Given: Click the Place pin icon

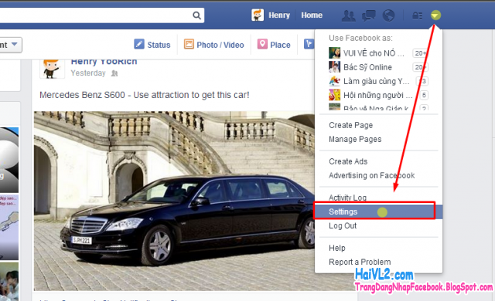Looking at the screenshot, I should point(262,44).
